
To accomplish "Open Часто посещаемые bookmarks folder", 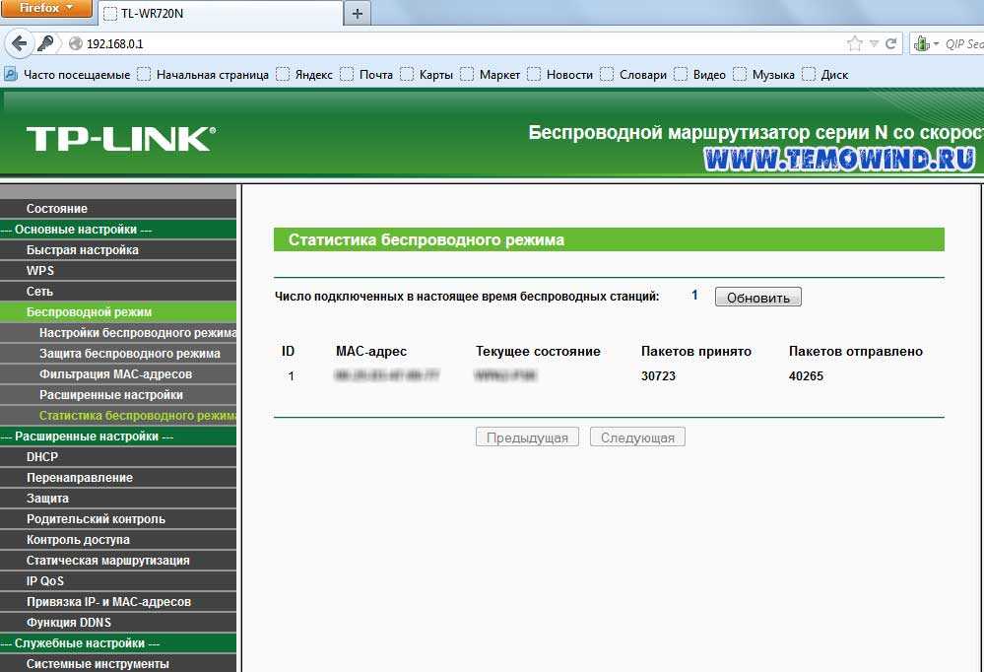I will (68, 75).
